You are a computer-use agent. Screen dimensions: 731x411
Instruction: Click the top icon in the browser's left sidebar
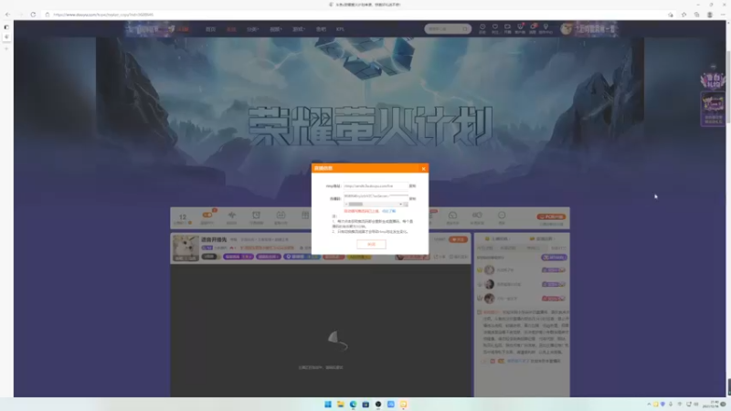pos(6,27)
